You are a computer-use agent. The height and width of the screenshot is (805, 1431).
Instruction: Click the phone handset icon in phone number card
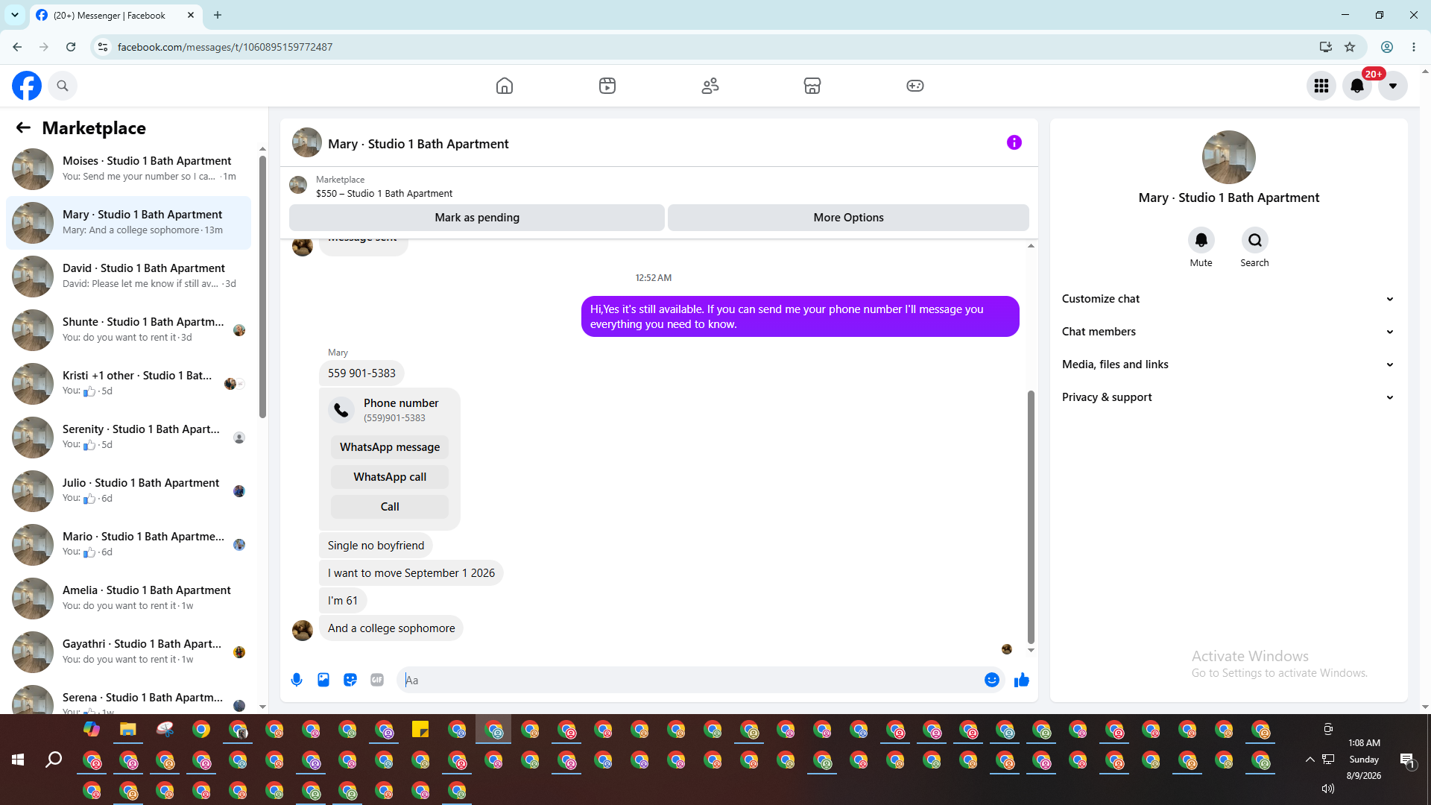341,410
